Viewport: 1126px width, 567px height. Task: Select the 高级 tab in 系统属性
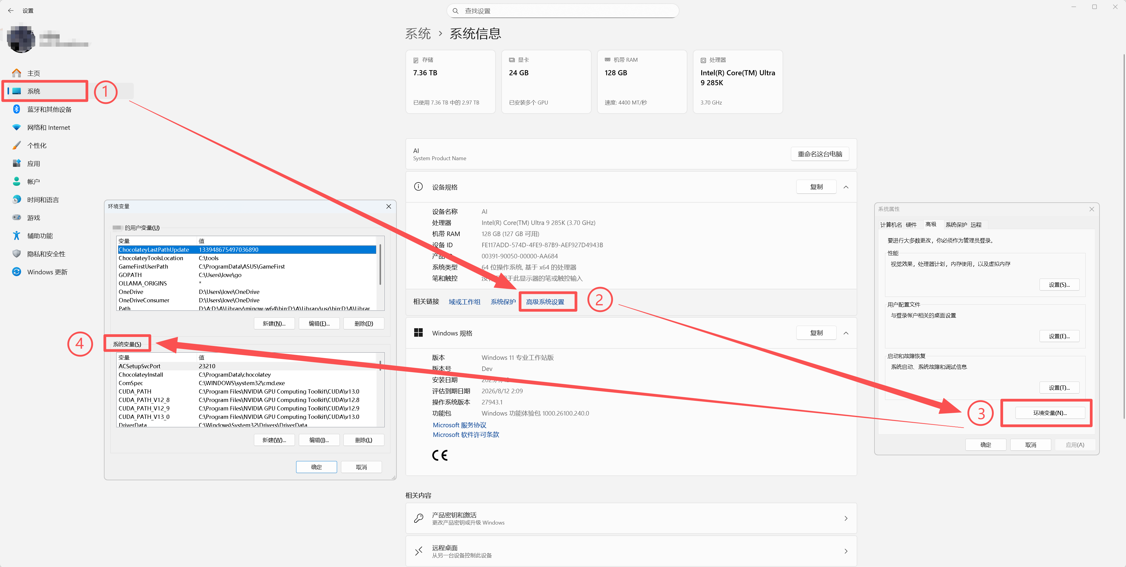pyautogui.click(x=931, y=224)
